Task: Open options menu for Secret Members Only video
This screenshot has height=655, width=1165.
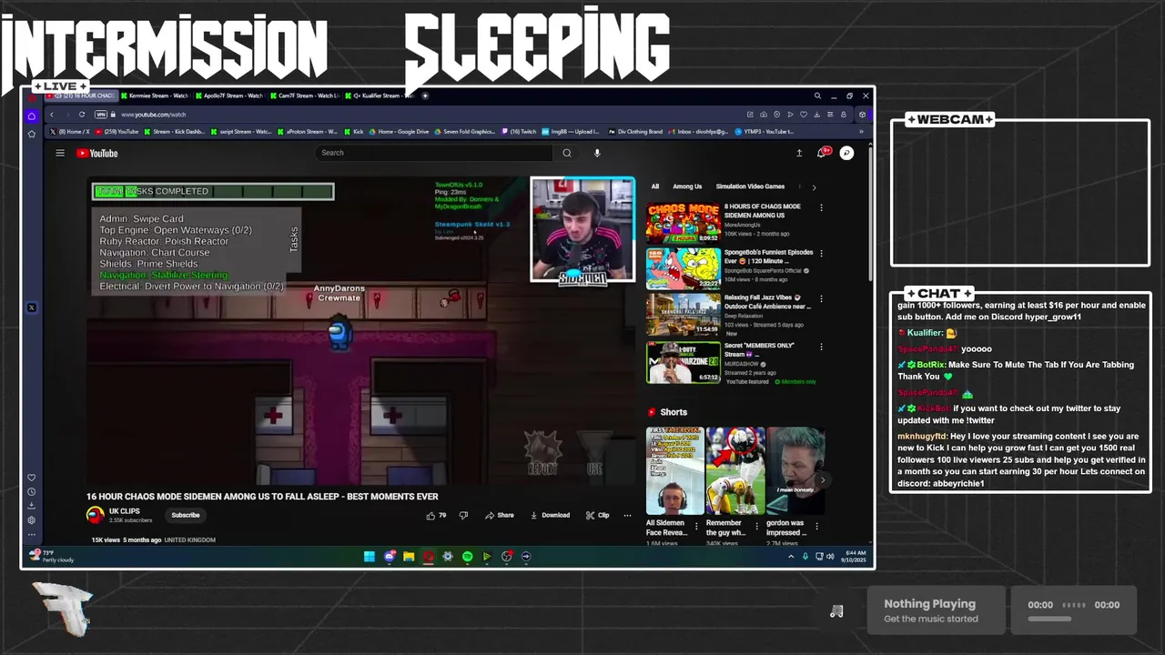Action: pyautogui.click(x=821, y=347)
